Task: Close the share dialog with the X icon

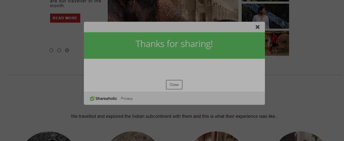Action: [258, 27]
